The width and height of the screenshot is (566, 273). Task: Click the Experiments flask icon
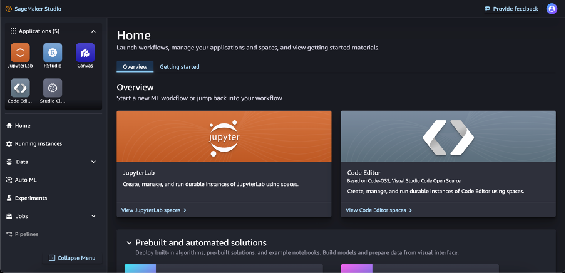(9, 198)
